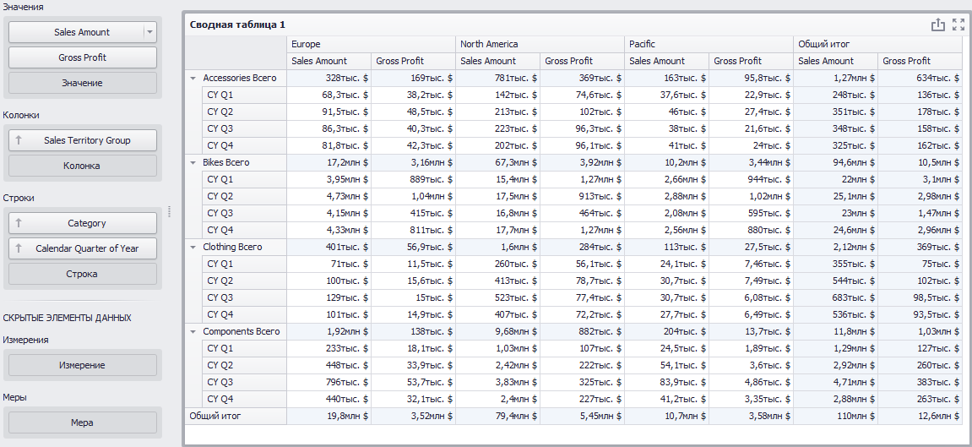This screenshot has width=972, height=447.
Task: Click the 67,3млн $ Bikes North America cell
Action: point(497,163)
